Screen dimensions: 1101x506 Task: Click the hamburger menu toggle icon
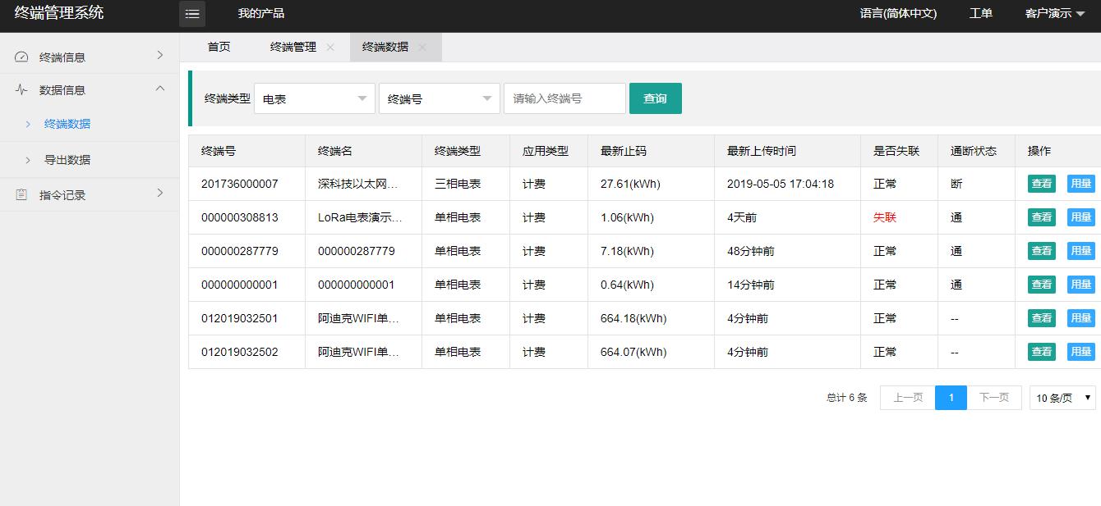click(x=192, y=14)
